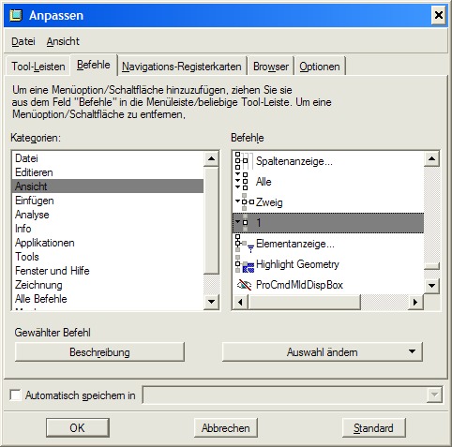Click the Beschreibung button

point(99,352)
